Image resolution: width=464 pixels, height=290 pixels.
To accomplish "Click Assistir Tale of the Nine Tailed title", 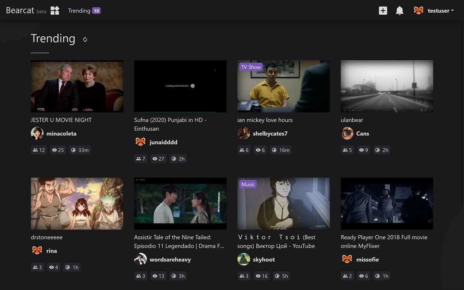I will [179, 242].
